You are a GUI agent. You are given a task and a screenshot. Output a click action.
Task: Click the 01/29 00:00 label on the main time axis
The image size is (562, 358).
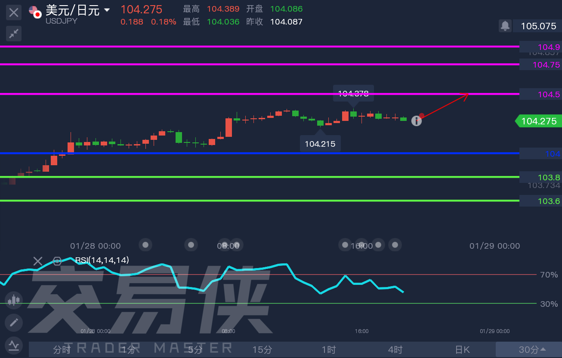(495, 246)
